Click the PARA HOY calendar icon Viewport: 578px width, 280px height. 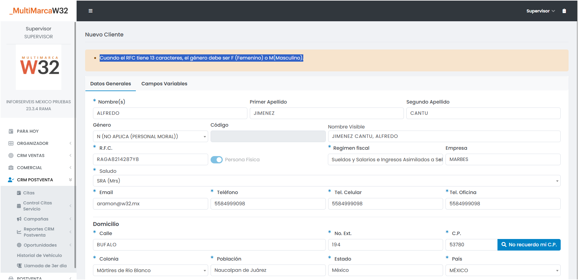(x=11, y=131)
